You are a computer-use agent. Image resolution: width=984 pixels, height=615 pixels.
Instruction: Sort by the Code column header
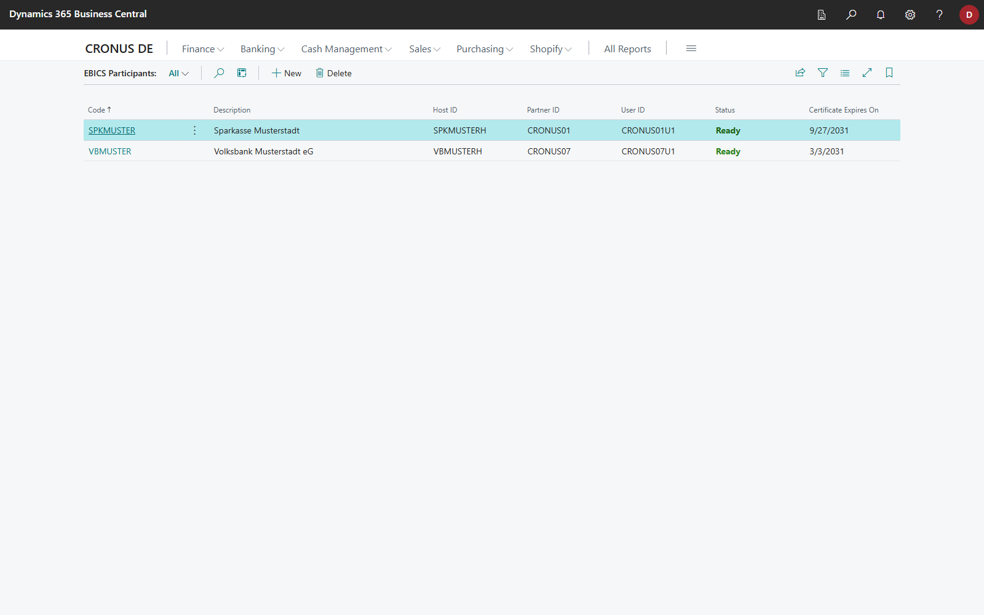pyautogui.click(x=100, y=110)
